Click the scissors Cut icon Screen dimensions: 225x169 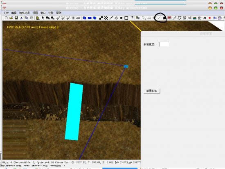21,18
